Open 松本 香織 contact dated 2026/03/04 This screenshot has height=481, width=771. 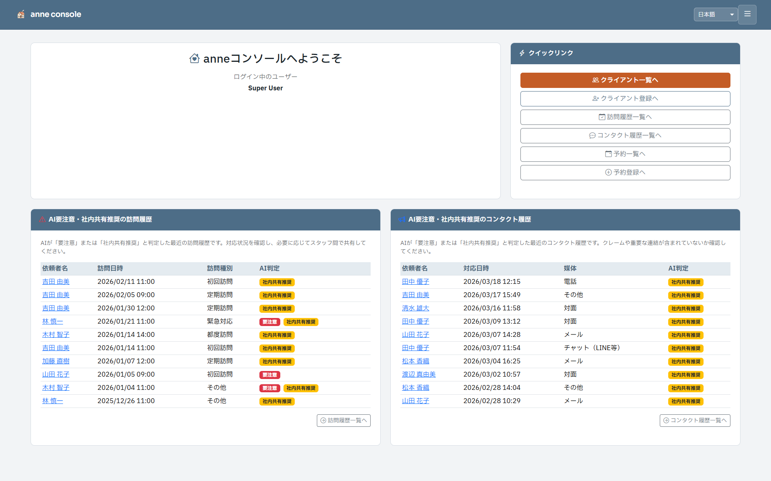click(416, 361)
